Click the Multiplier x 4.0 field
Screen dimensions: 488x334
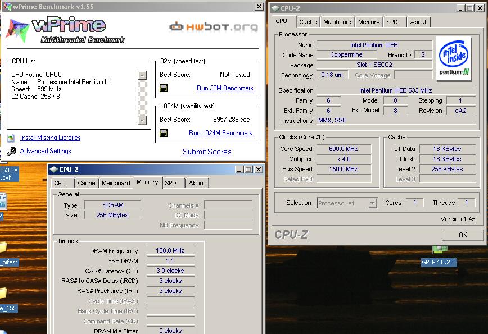344,159
